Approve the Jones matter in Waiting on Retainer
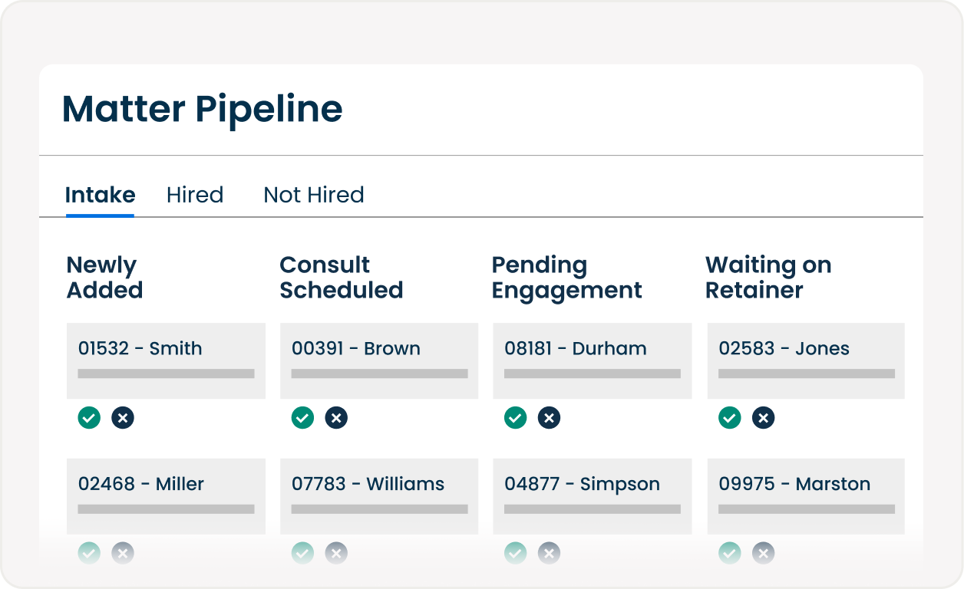The width and height of the screenshot is (964, 589). (729, 418)
